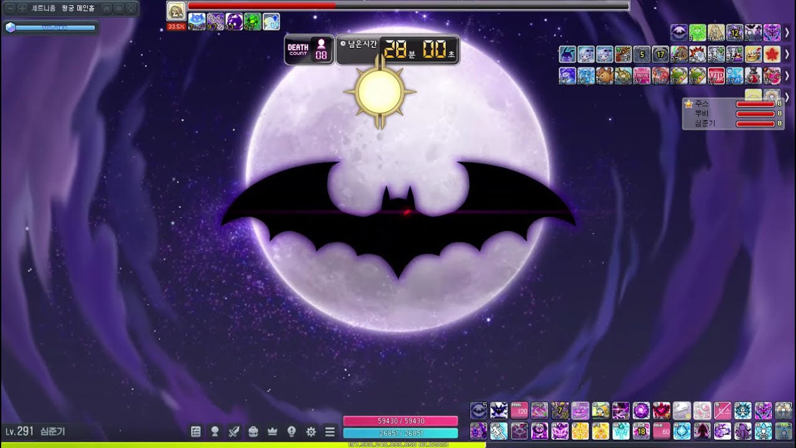Click the red VIP buff icon
Viewport: 796px width, 448px height.
[716, 75]
